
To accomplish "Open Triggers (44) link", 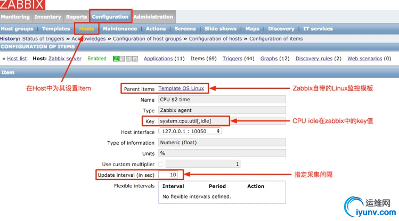I will click(232, 59).
